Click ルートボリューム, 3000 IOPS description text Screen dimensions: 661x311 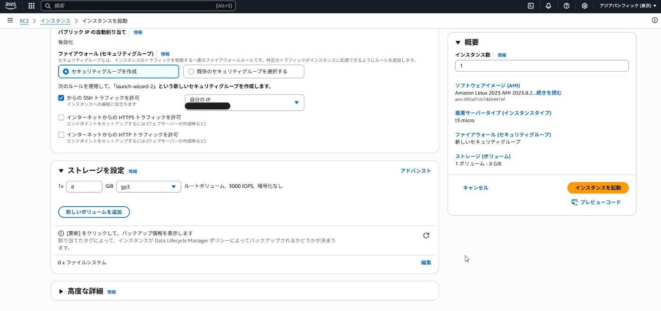pyautogui.click(x=233, y=186)
